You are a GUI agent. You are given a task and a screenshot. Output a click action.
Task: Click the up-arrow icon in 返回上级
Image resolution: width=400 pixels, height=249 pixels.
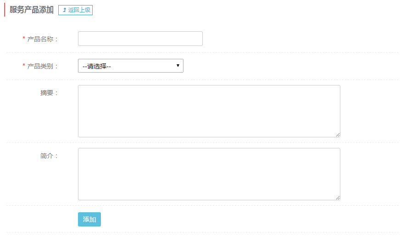[65, 10]
